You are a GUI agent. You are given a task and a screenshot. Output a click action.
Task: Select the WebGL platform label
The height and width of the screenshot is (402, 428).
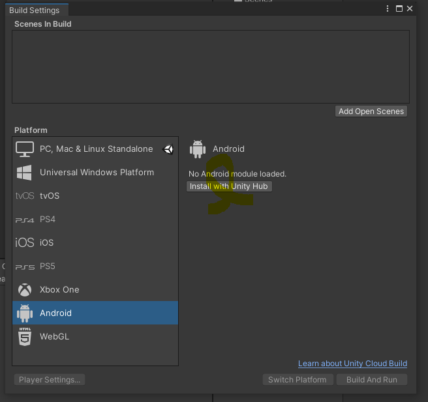tap(54, 337)
